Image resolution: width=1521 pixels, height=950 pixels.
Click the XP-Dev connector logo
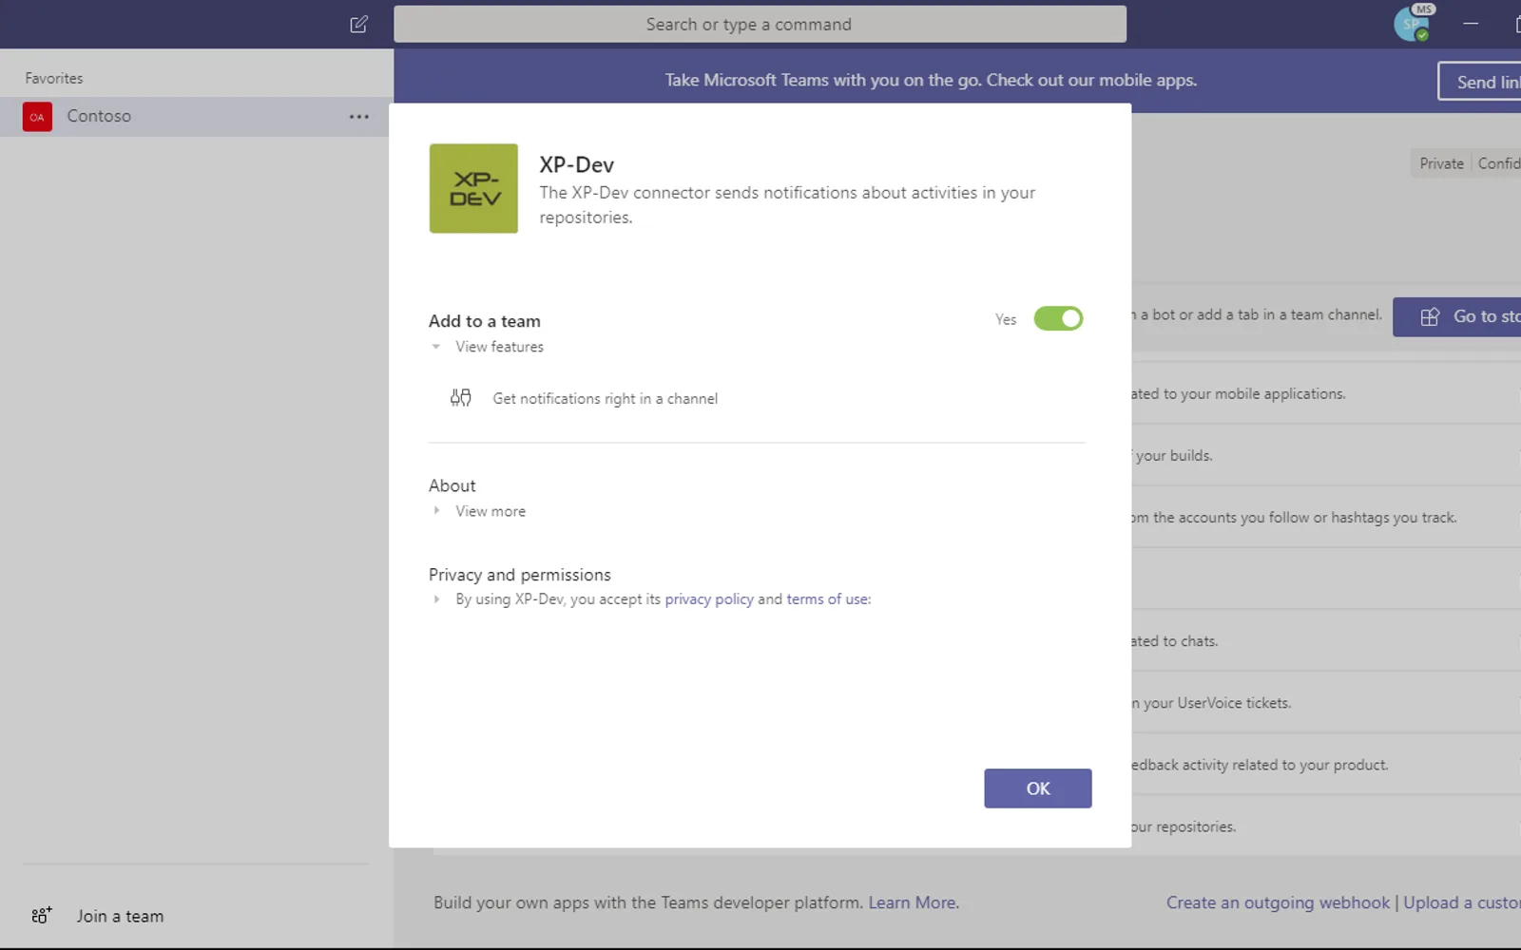[473, 188]
